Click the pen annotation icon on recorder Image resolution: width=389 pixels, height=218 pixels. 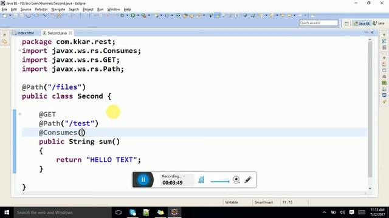coord(248,179)
